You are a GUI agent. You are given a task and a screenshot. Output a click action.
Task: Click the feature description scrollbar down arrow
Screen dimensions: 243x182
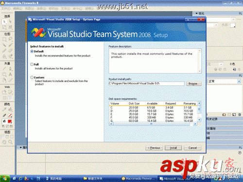coord(200,71)
